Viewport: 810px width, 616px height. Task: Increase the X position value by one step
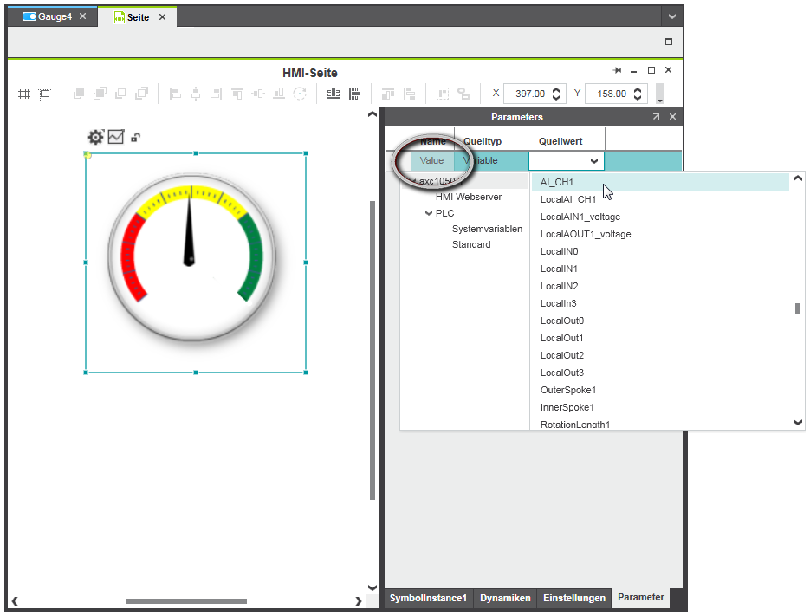(557, 89)
